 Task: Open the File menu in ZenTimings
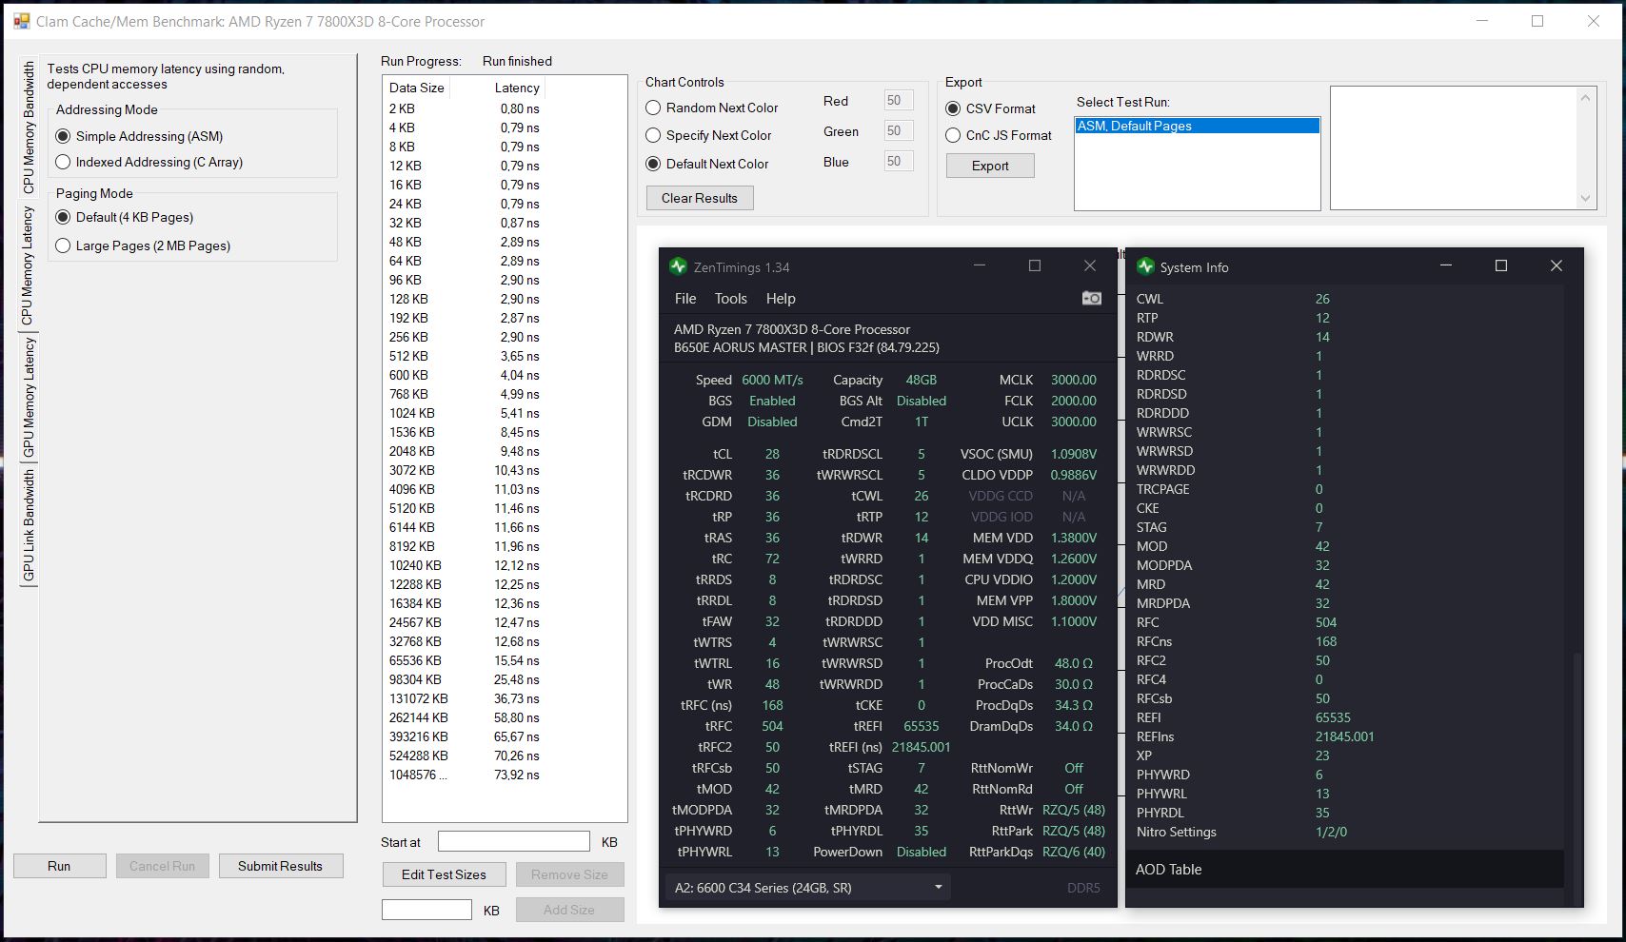pos(685,299)
